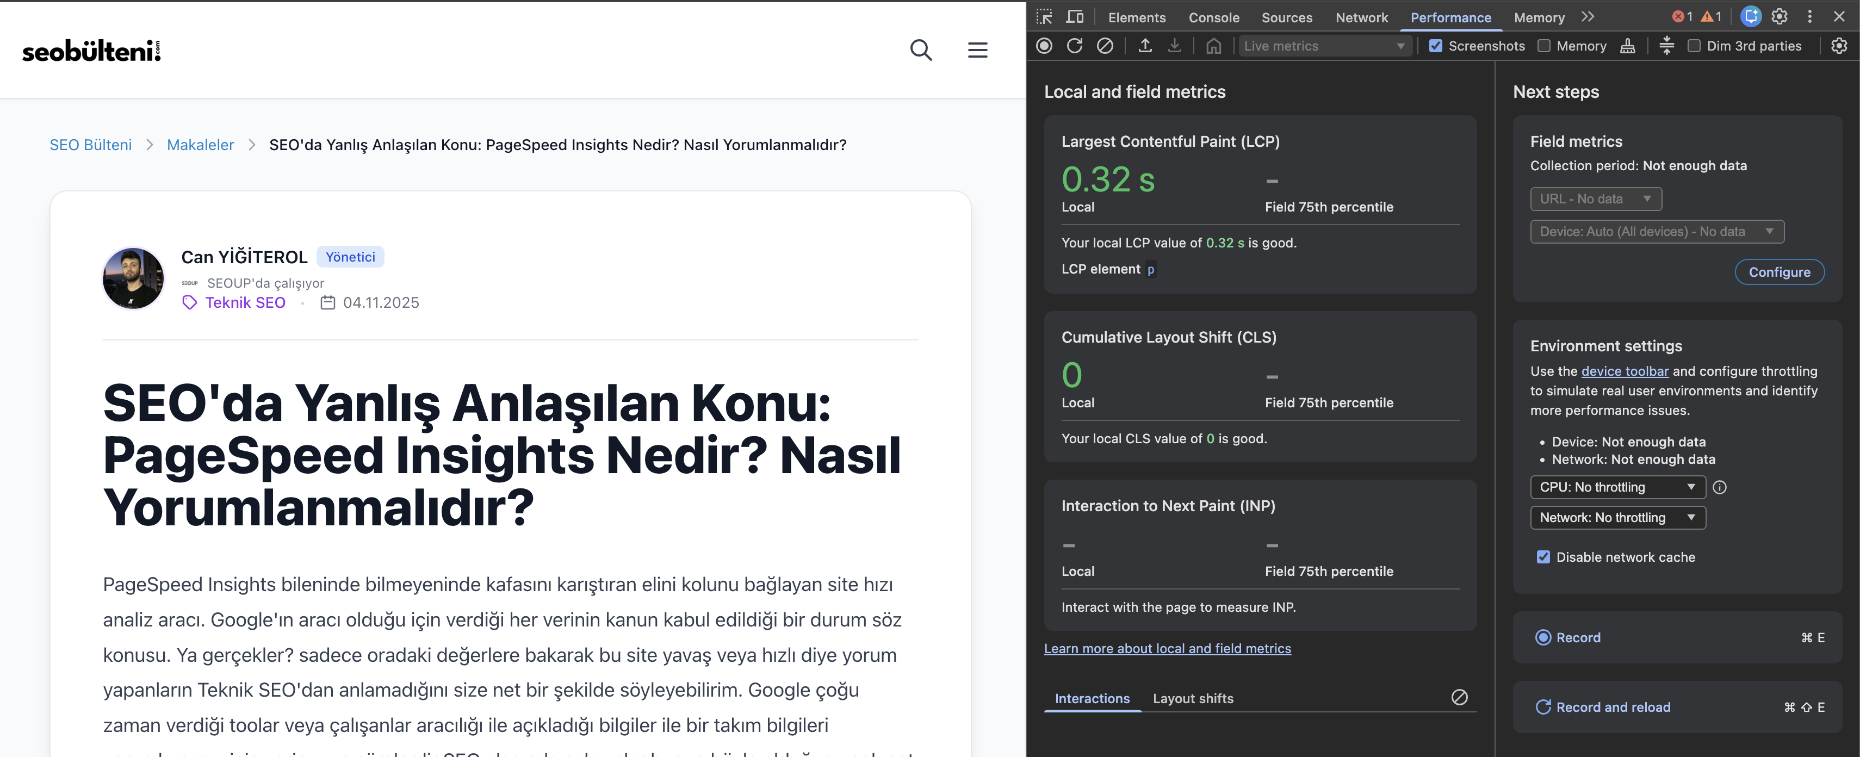This screenshot has height=757, width=1860.
Task: Toggle the device toolbar icon
Action: click(x=1075, y=17)
